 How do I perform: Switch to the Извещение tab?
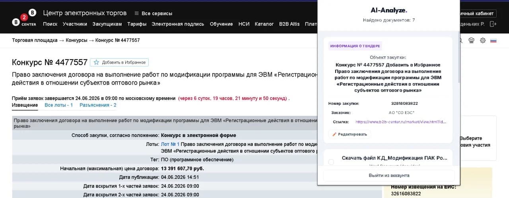(x=25, y=105)
